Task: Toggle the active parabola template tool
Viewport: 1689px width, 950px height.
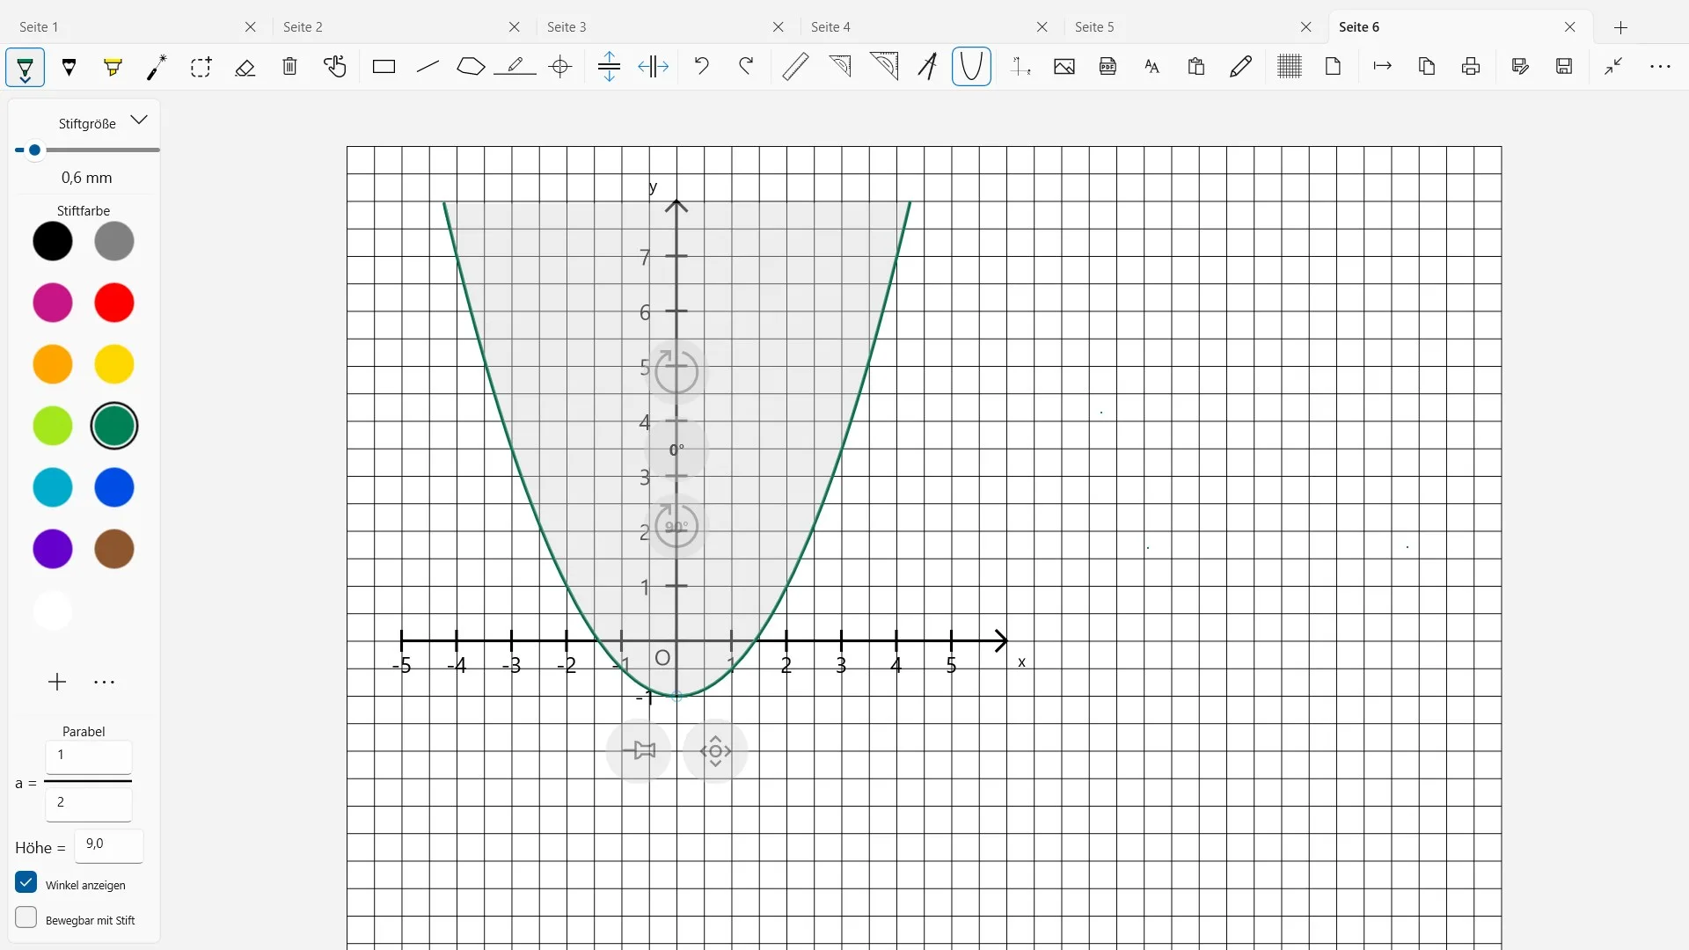Action: (971, 67)
